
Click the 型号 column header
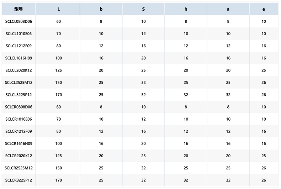(19, 9)
